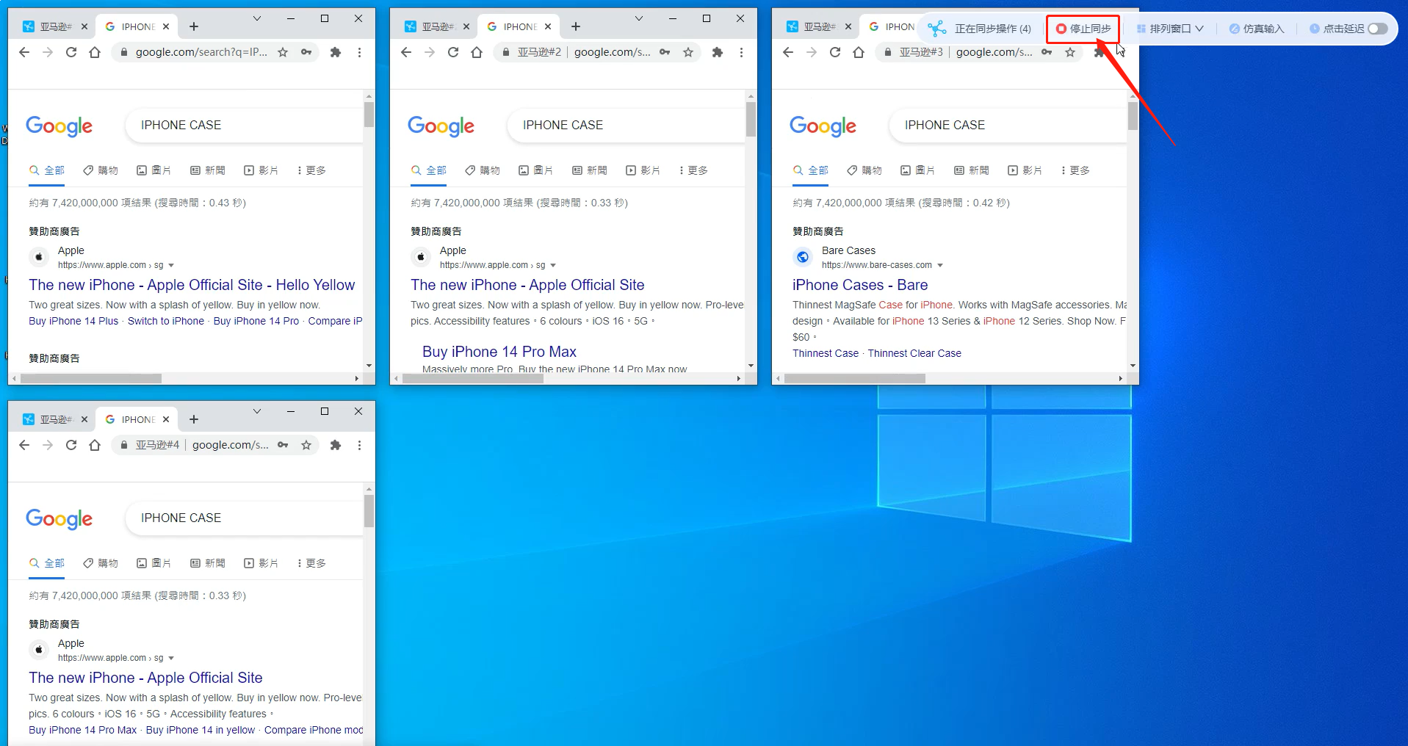Click the 停止同步 stop sync button
Viewport: 1408px width, 746px height.
coord(1083,29)
